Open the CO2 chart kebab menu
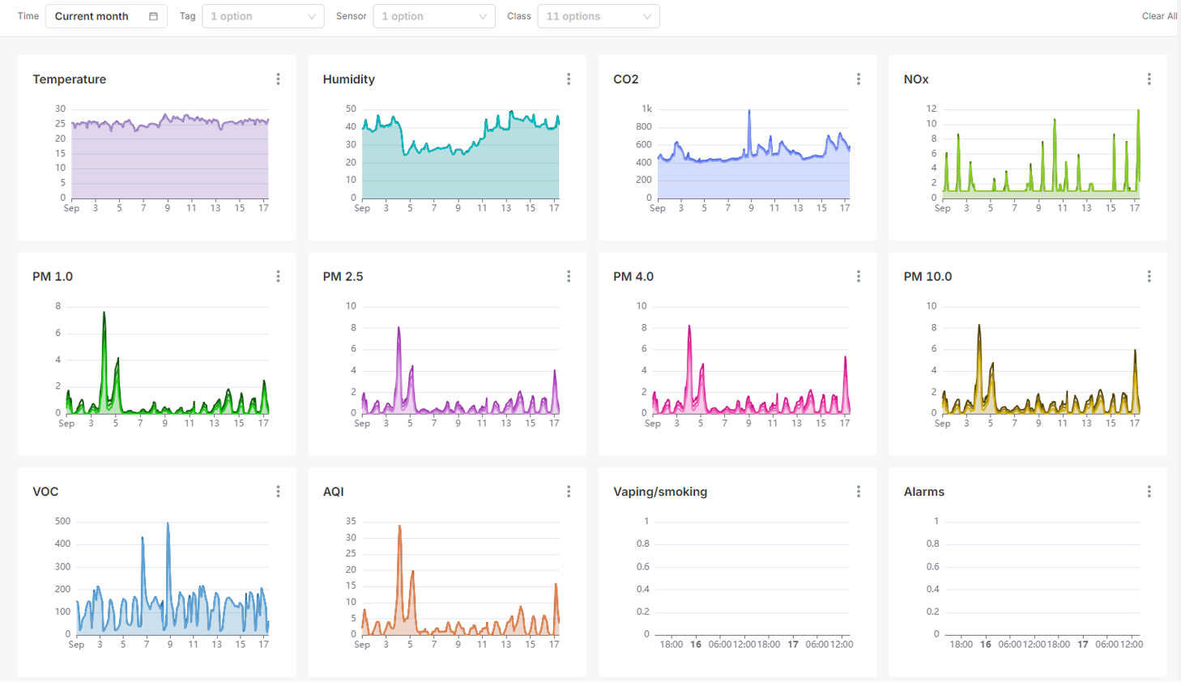Screen dimensions: 1181x682 click(x=859, y=79)
